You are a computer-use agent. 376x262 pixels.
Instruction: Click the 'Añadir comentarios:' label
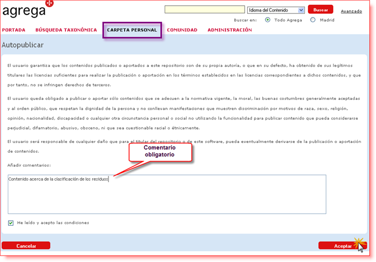point(29,165)
